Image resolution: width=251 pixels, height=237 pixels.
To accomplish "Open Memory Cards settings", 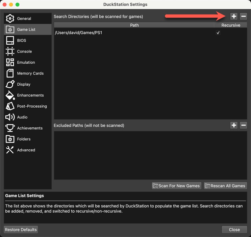I will point(28,73).
